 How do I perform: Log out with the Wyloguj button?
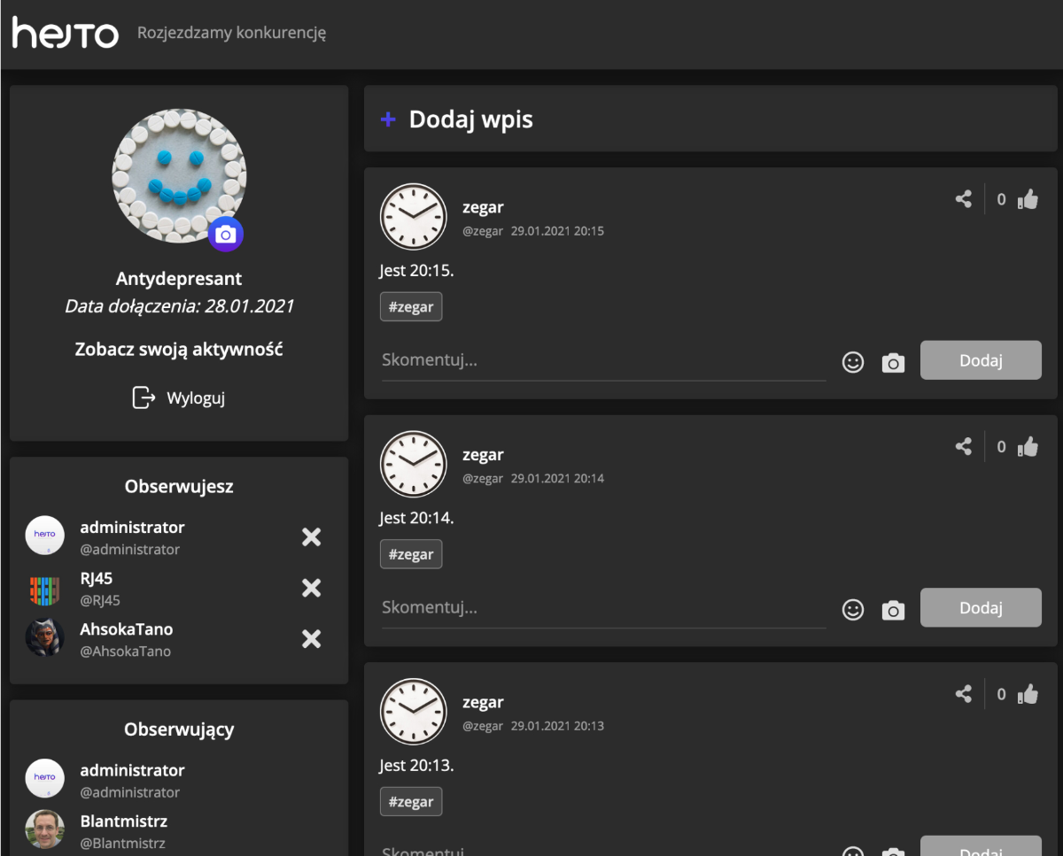tap(179, 398)
